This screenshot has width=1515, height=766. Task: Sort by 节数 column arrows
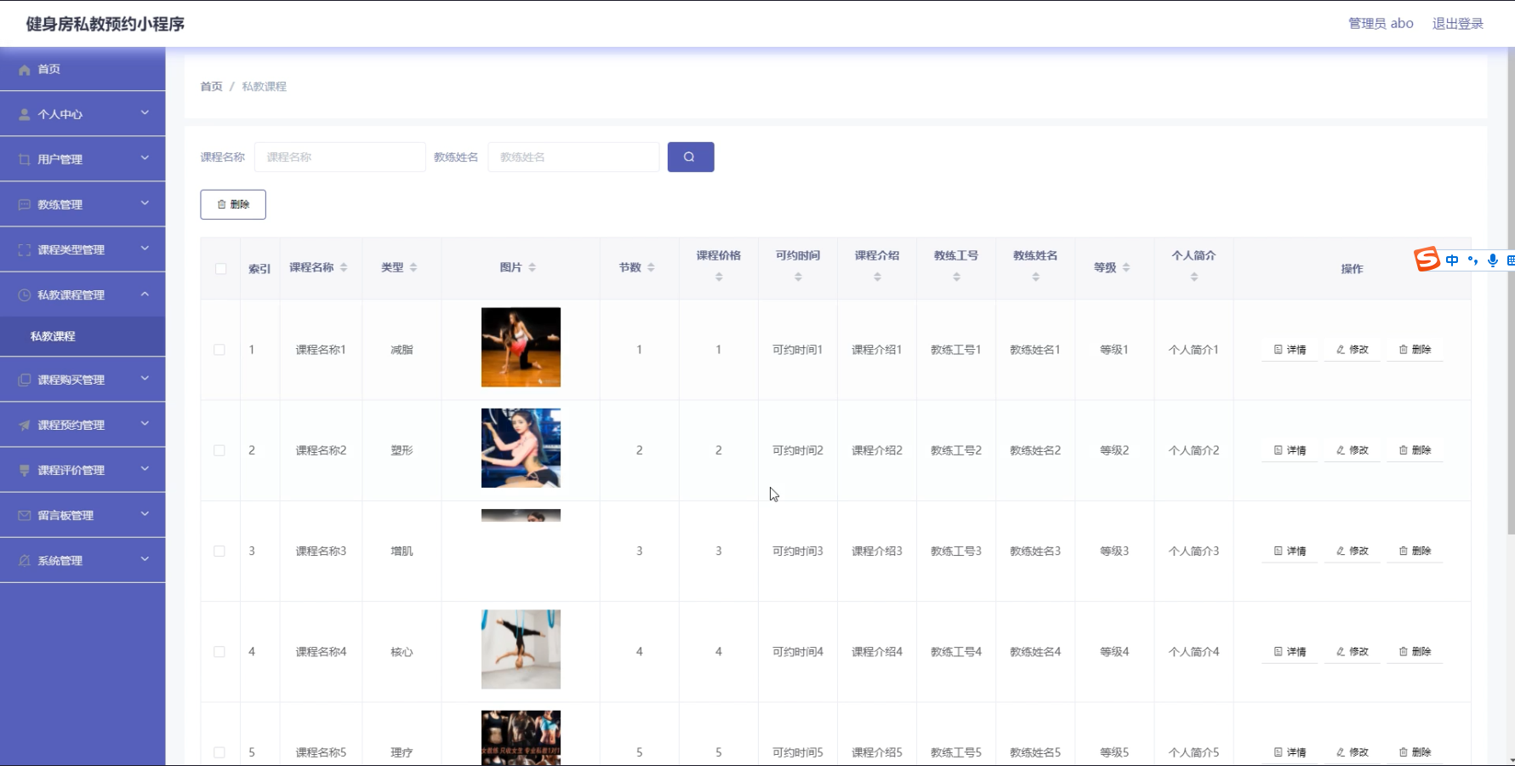[651, 267]
